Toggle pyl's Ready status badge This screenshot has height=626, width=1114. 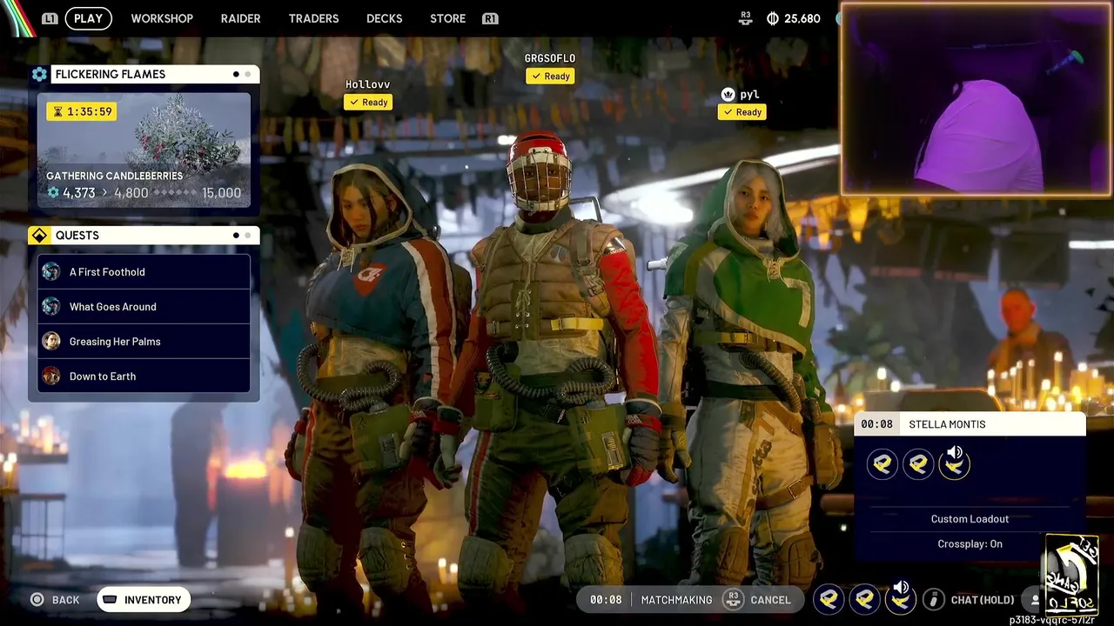[x=742, y=112]
